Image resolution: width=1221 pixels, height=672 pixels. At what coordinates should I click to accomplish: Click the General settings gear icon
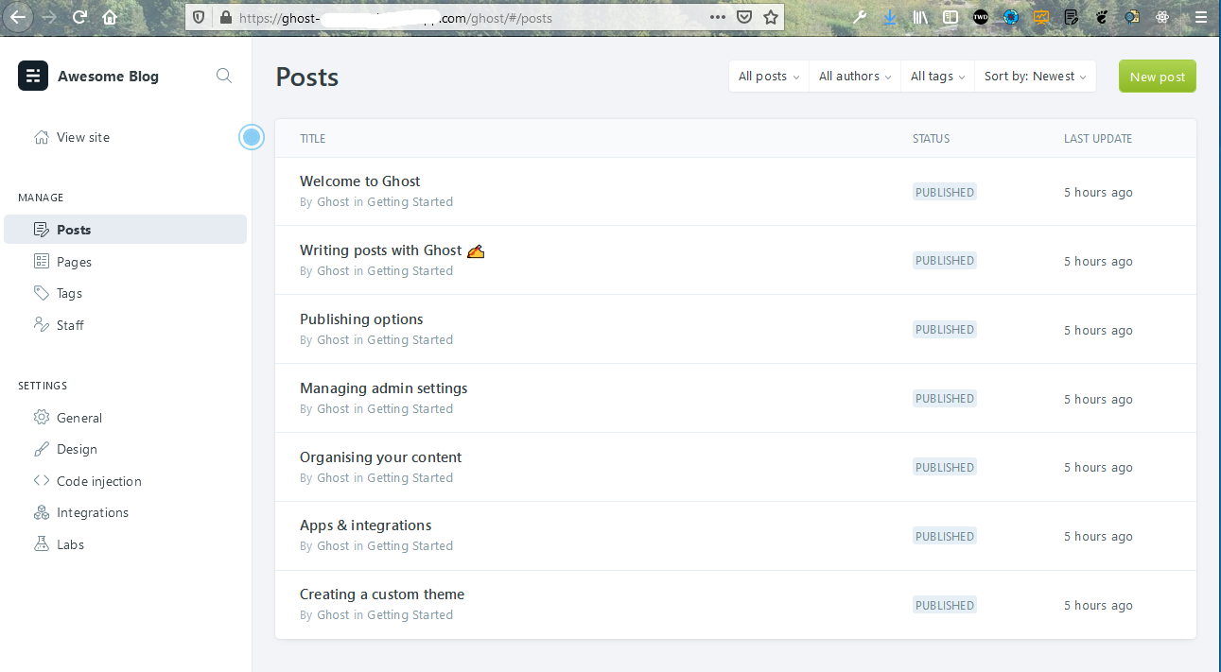pyautogui.click(x=42, y=418)
